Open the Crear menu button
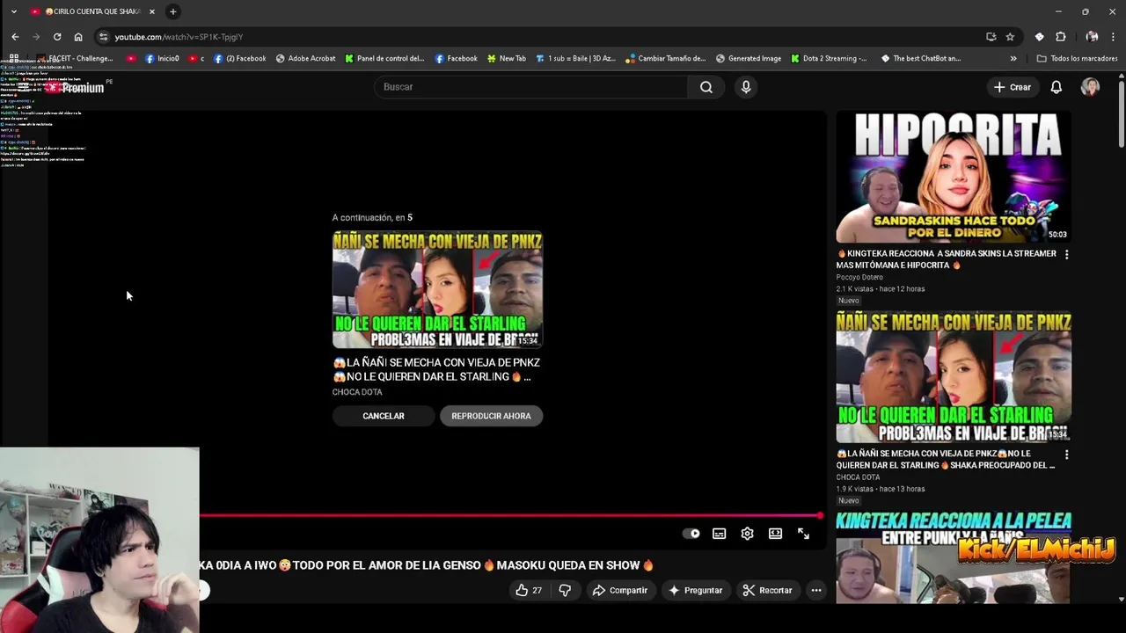 [1012, 87]
